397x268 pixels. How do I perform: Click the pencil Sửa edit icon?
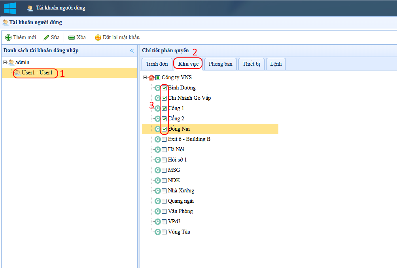coord(46,38)
